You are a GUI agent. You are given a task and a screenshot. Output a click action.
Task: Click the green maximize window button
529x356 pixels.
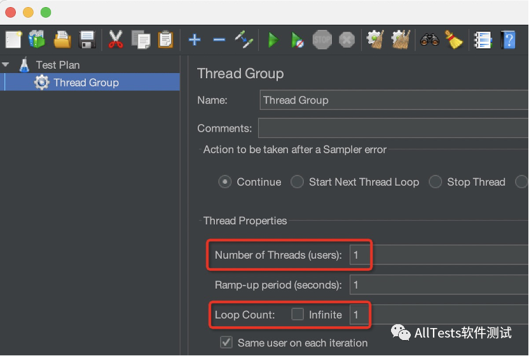(46, 12)
